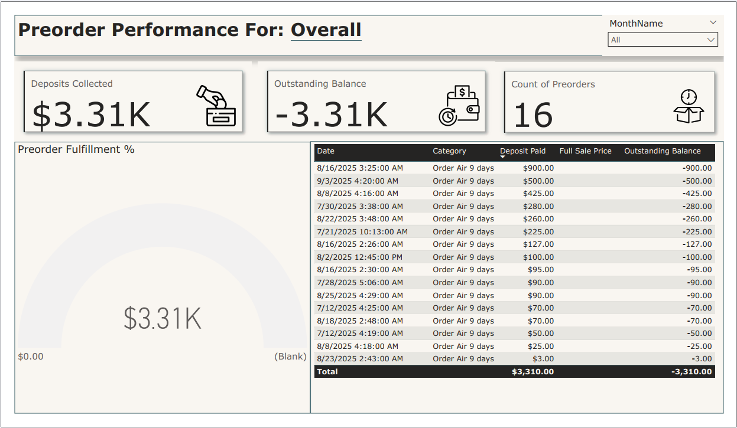Select the 8/23/2025 2:43:00 AM row date
737x428 pixels.
(359, 359)
